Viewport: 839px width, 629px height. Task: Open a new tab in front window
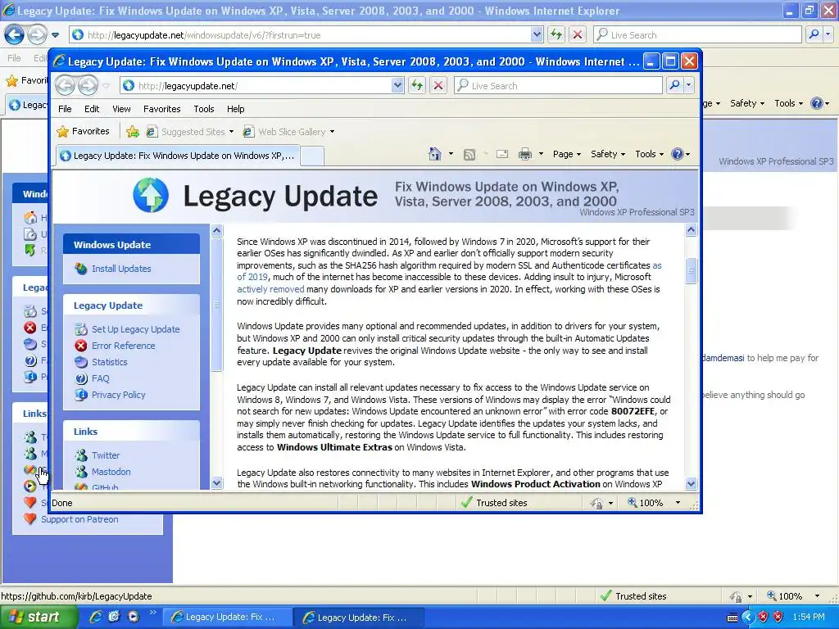tap(312, 156)
